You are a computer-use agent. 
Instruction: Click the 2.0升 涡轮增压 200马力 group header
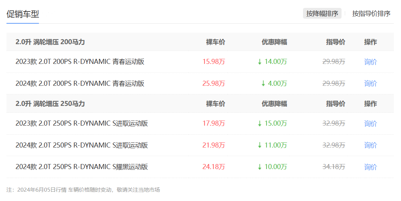[50, 42]
